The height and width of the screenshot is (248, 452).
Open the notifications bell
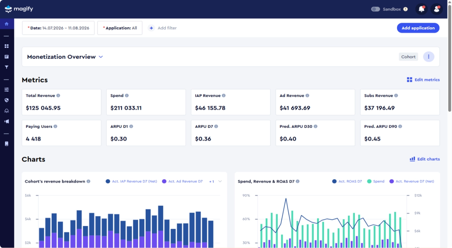[x=421, y=9]
